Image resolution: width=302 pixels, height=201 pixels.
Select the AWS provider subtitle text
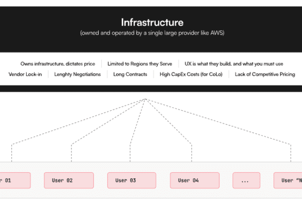152,33
